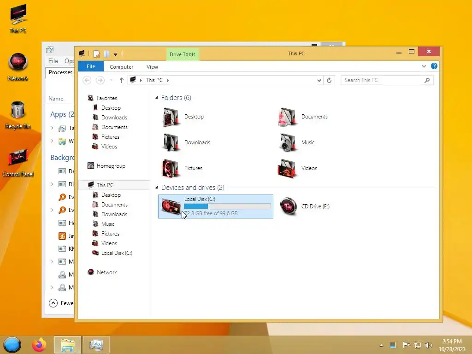Expand the ribbon with chevron
Screen dimensions: 472x354
424,66
